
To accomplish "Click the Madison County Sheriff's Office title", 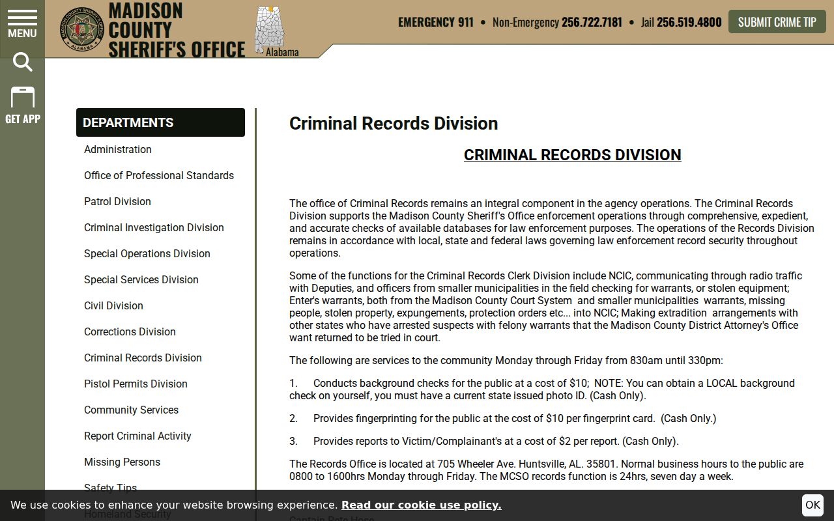I will pos(176,30).
